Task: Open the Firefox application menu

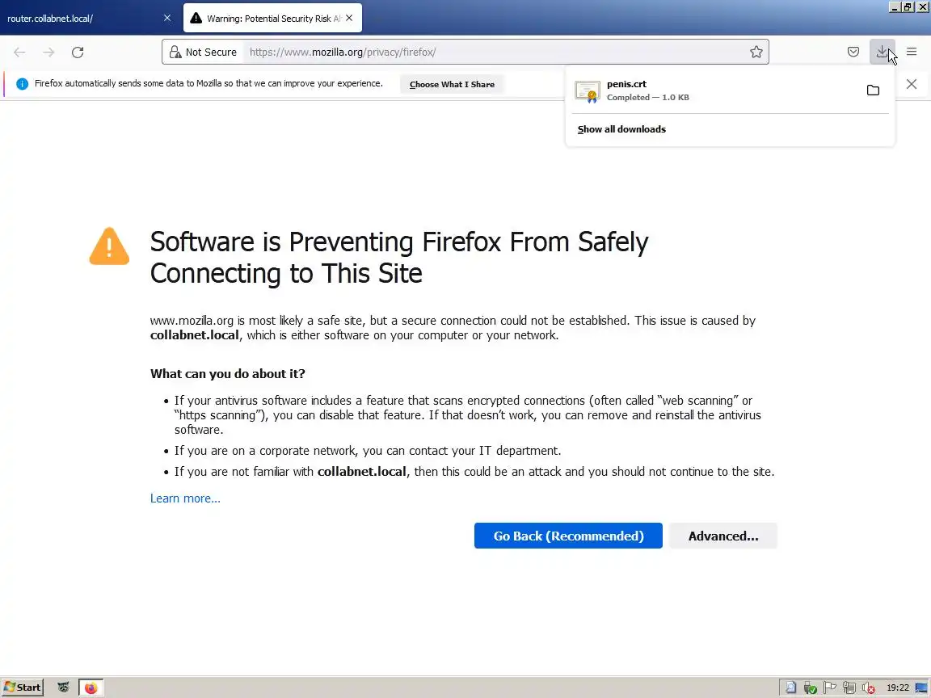Action: [912, 53]
